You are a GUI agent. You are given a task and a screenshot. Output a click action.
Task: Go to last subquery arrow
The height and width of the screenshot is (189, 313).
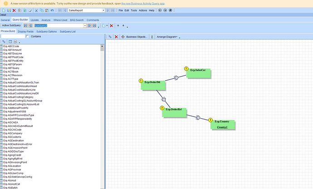94,25
